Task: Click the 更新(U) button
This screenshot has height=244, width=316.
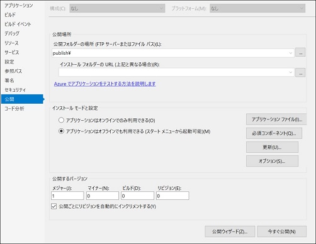Action: [x=272, y=147]
